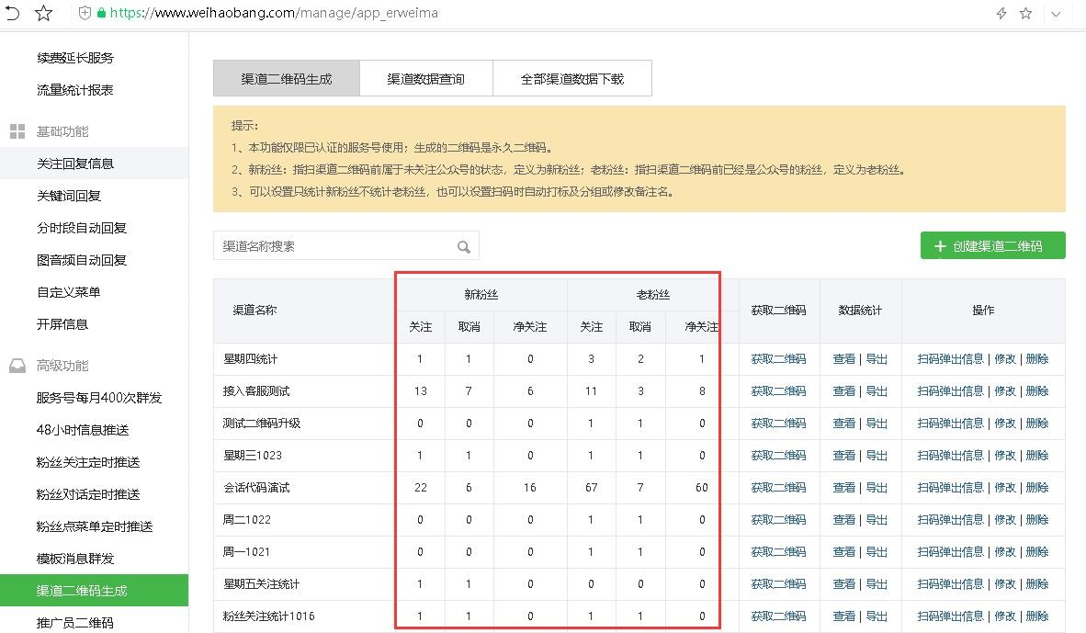Viewport: 1086px width, 633px height.
Task: Open 图音频自动回复 sidebar item
Action: [82, 260]
